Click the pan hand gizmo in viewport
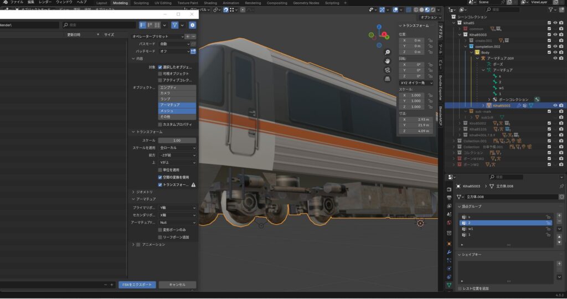The height and width of the screenshot is (299, 567). (388, 60)
